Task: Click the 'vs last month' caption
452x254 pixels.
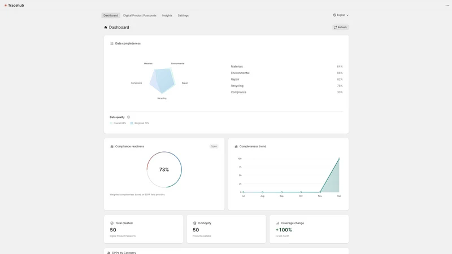Action: pyautogui.click(x=282, y=236)
